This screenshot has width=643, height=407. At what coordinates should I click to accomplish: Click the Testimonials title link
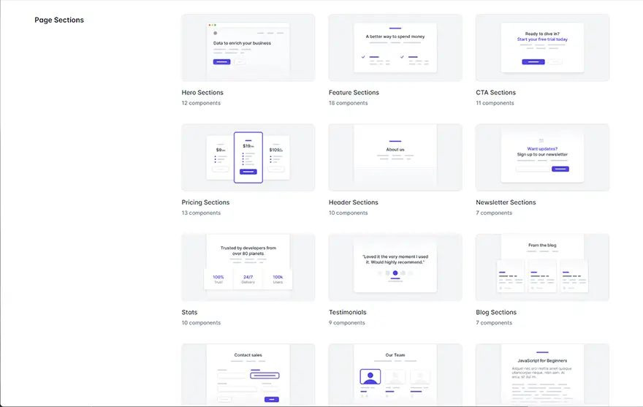click(x=347, y=312)
